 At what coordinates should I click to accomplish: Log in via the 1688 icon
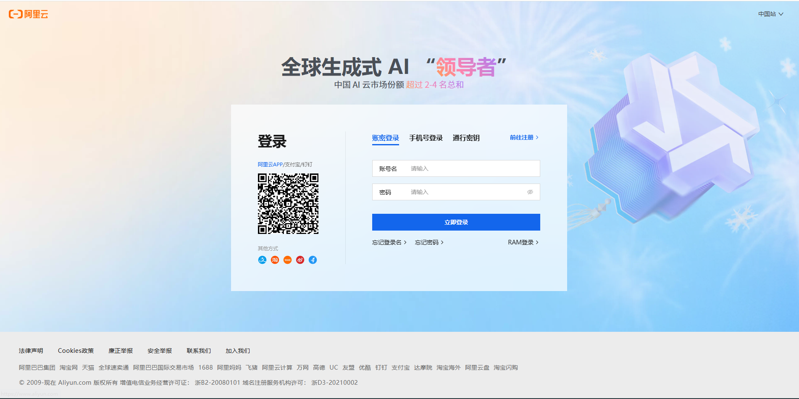(x=287, y=260)
